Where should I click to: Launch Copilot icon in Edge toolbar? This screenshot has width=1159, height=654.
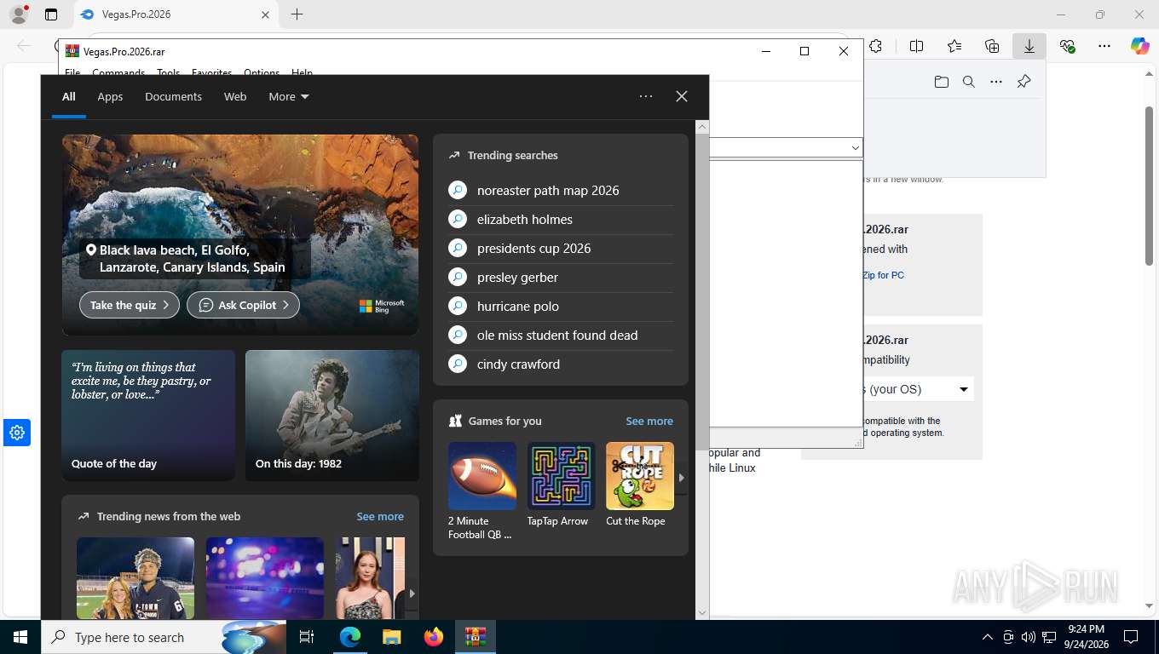[x=1140, y=46]
